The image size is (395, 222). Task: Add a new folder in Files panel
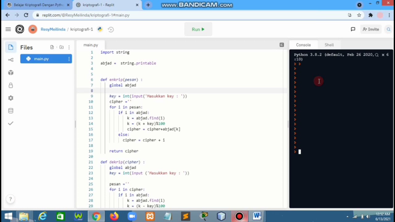coord(61,47)
